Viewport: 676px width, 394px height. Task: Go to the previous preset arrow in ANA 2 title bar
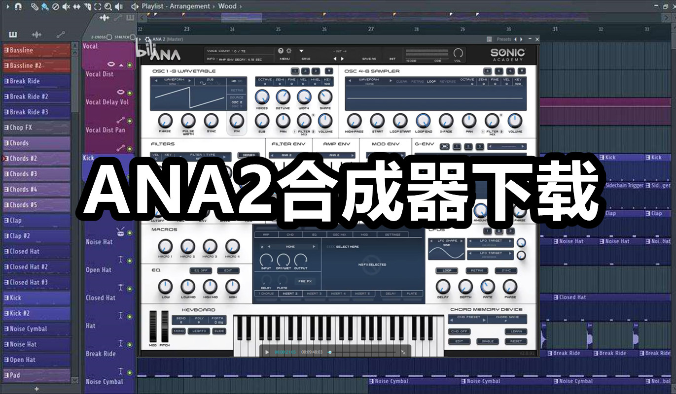point(515,39)
